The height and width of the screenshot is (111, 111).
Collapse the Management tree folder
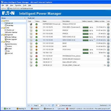click(x=2, y=35)
